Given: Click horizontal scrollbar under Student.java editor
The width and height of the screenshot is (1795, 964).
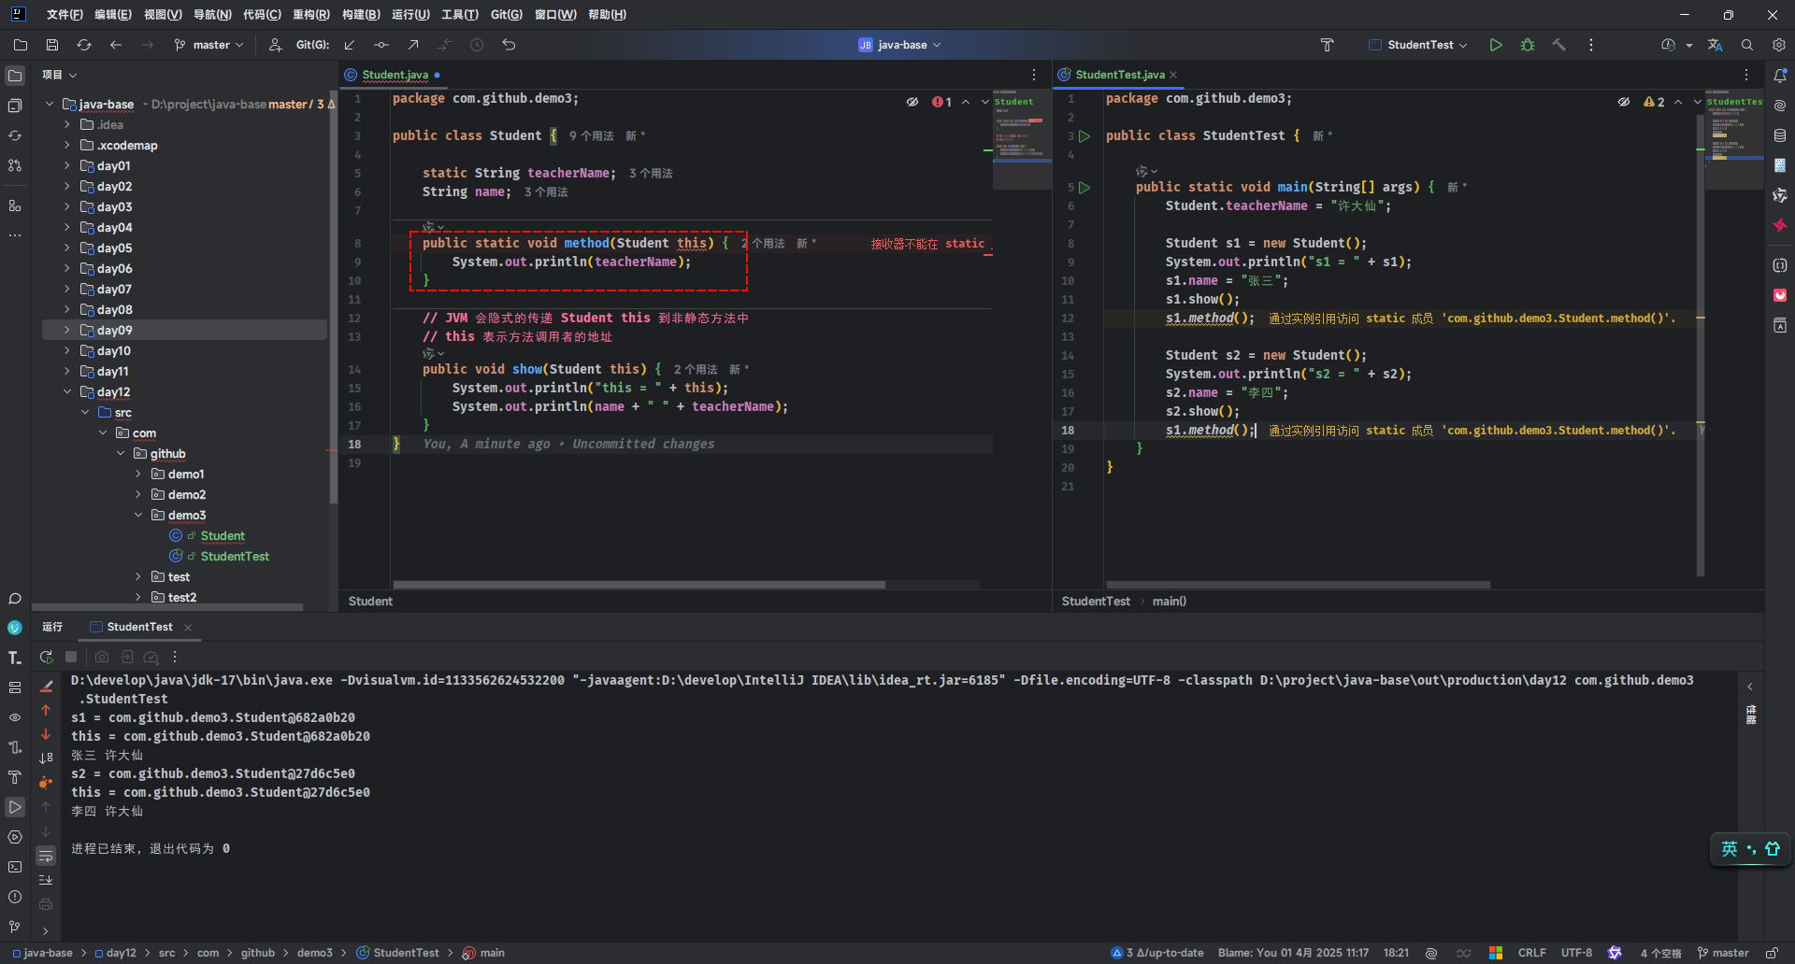Looking at the screenshot, I should coord(639,585).
